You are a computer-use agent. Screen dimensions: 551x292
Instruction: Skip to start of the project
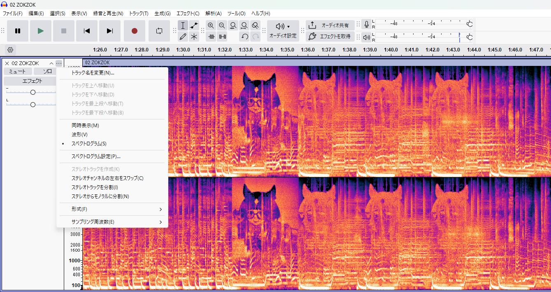click(87, 31)
